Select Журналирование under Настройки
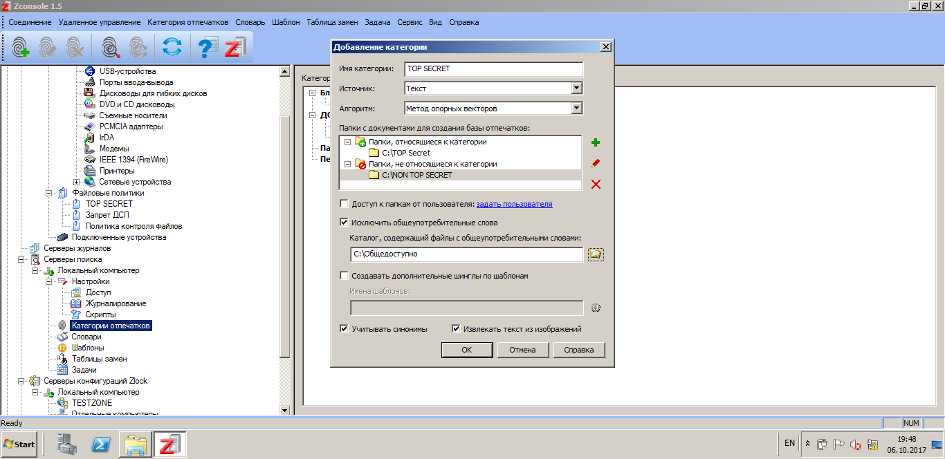The height and width of the screenshot is (459, 945). click(116, 303)
